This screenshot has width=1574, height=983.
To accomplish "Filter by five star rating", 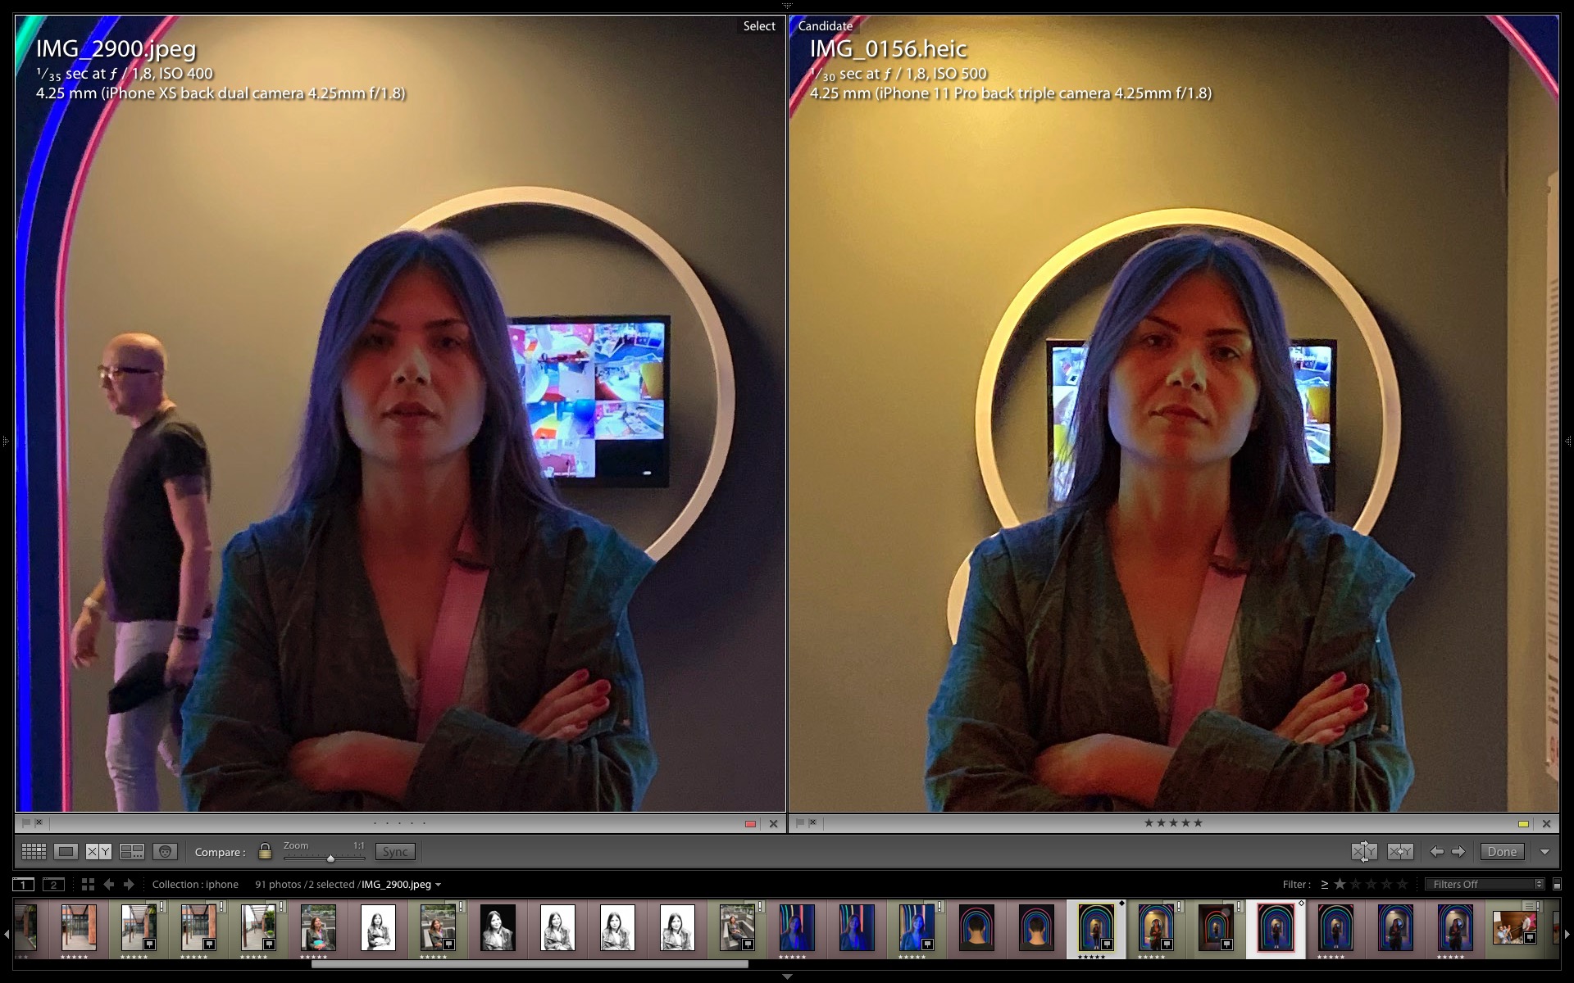I will pos(1402,885).
